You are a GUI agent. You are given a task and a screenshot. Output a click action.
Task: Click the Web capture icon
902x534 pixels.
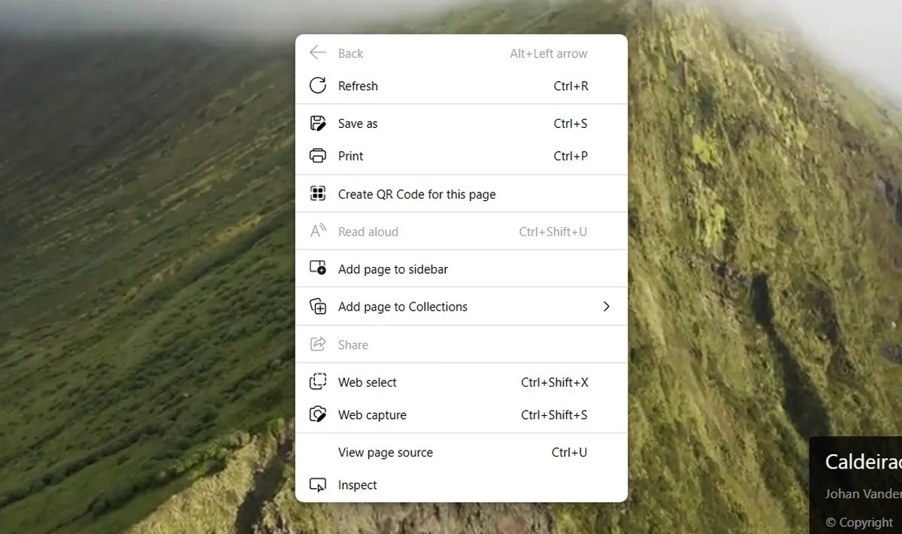tap(318, 414)
